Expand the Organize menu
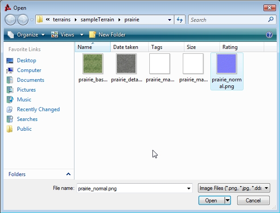 (x=26, y=35)
